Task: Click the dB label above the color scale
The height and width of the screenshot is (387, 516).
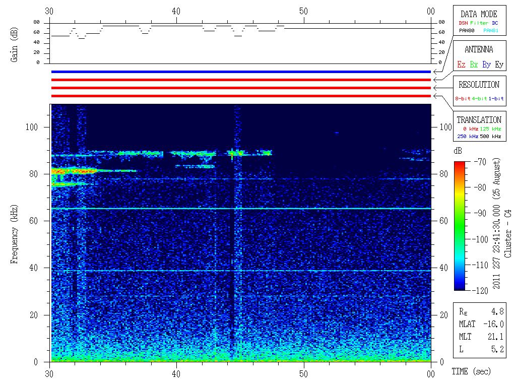Action: pos(458,151)
